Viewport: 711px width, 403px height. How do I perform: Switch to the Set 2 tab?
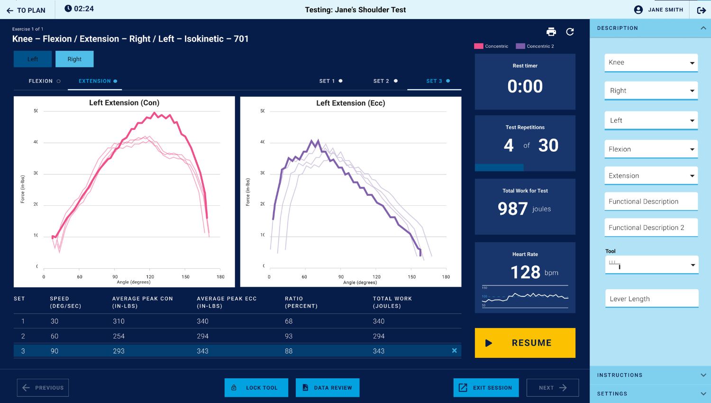coord(385,81)
